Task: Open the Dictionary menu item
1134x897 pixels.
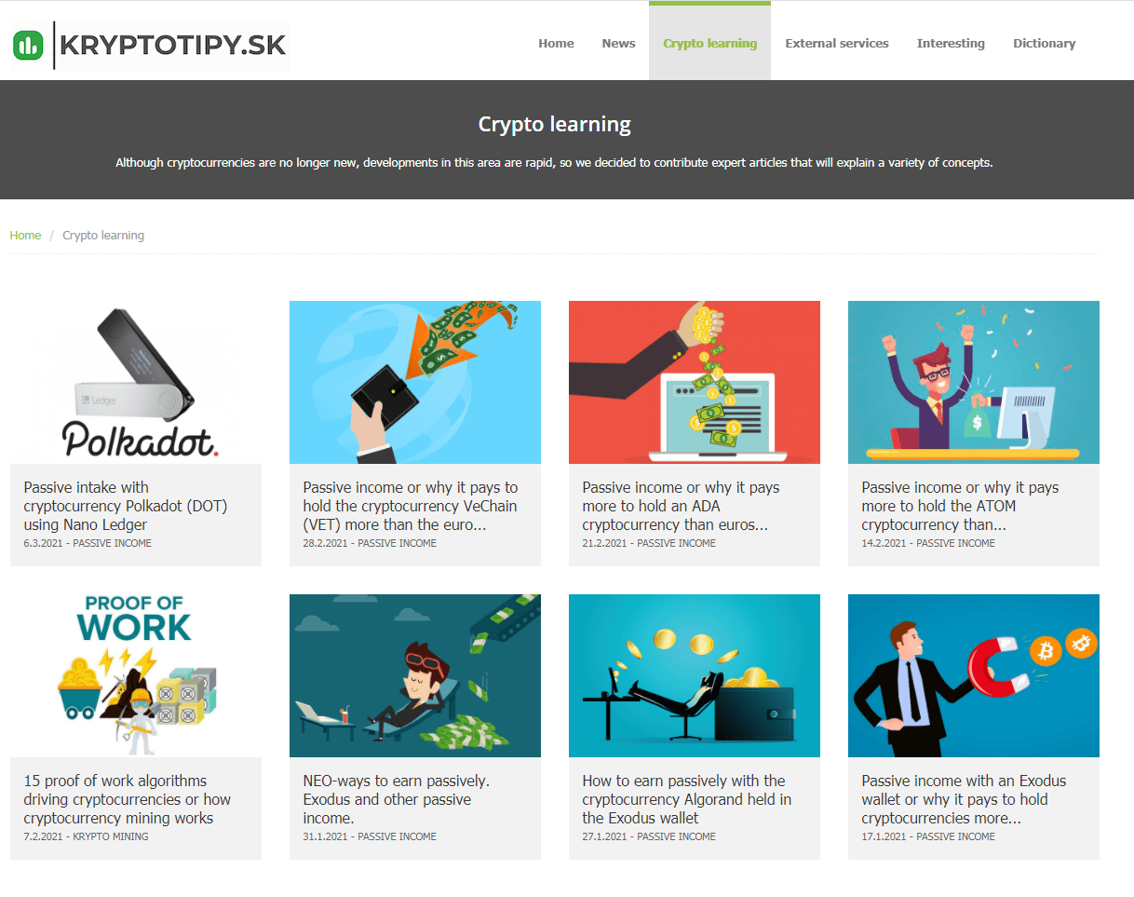Action: 1044,43
